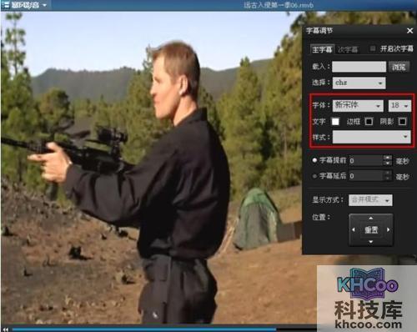Pick the black border color swatch
This screenshot has width=417, height=332.
tap(369, 122)
